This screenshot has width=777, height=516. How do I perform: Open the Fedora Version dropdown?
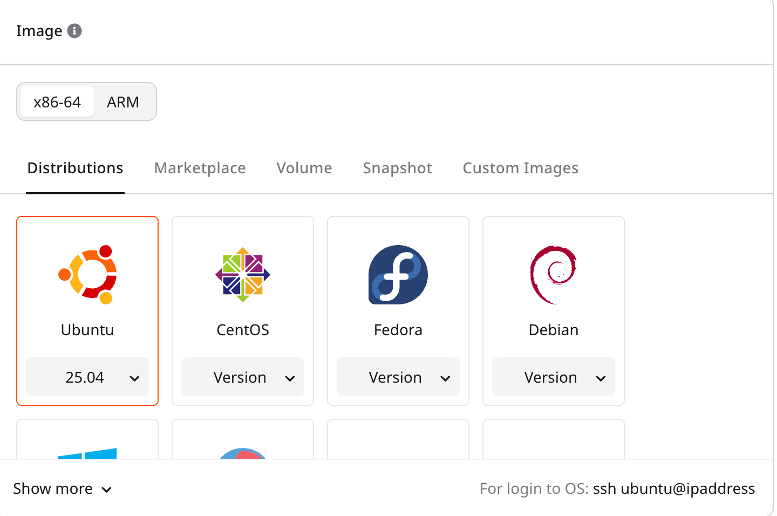coord(398,377)
